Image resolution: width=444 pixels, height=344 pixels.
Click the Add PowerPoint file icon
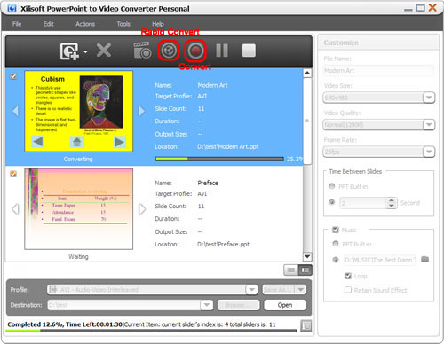coord(69,51)
